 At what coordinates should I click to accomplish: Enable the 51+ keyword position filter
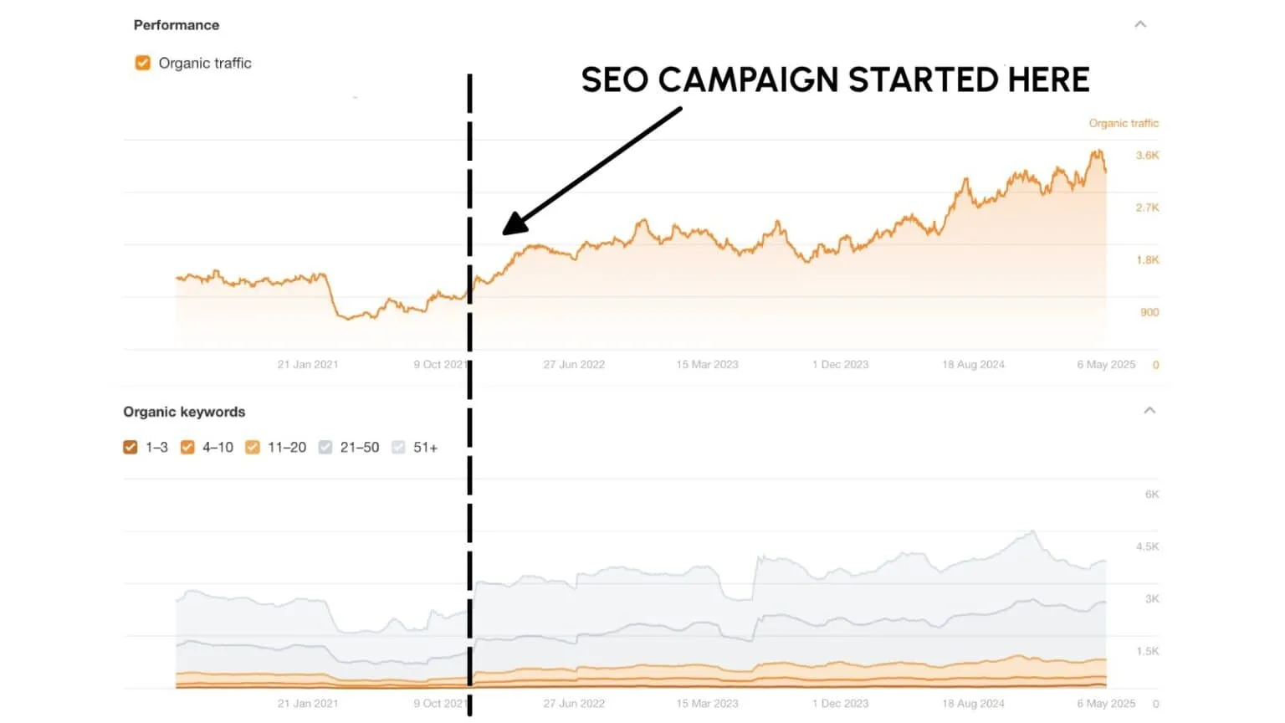pos(398,447)
